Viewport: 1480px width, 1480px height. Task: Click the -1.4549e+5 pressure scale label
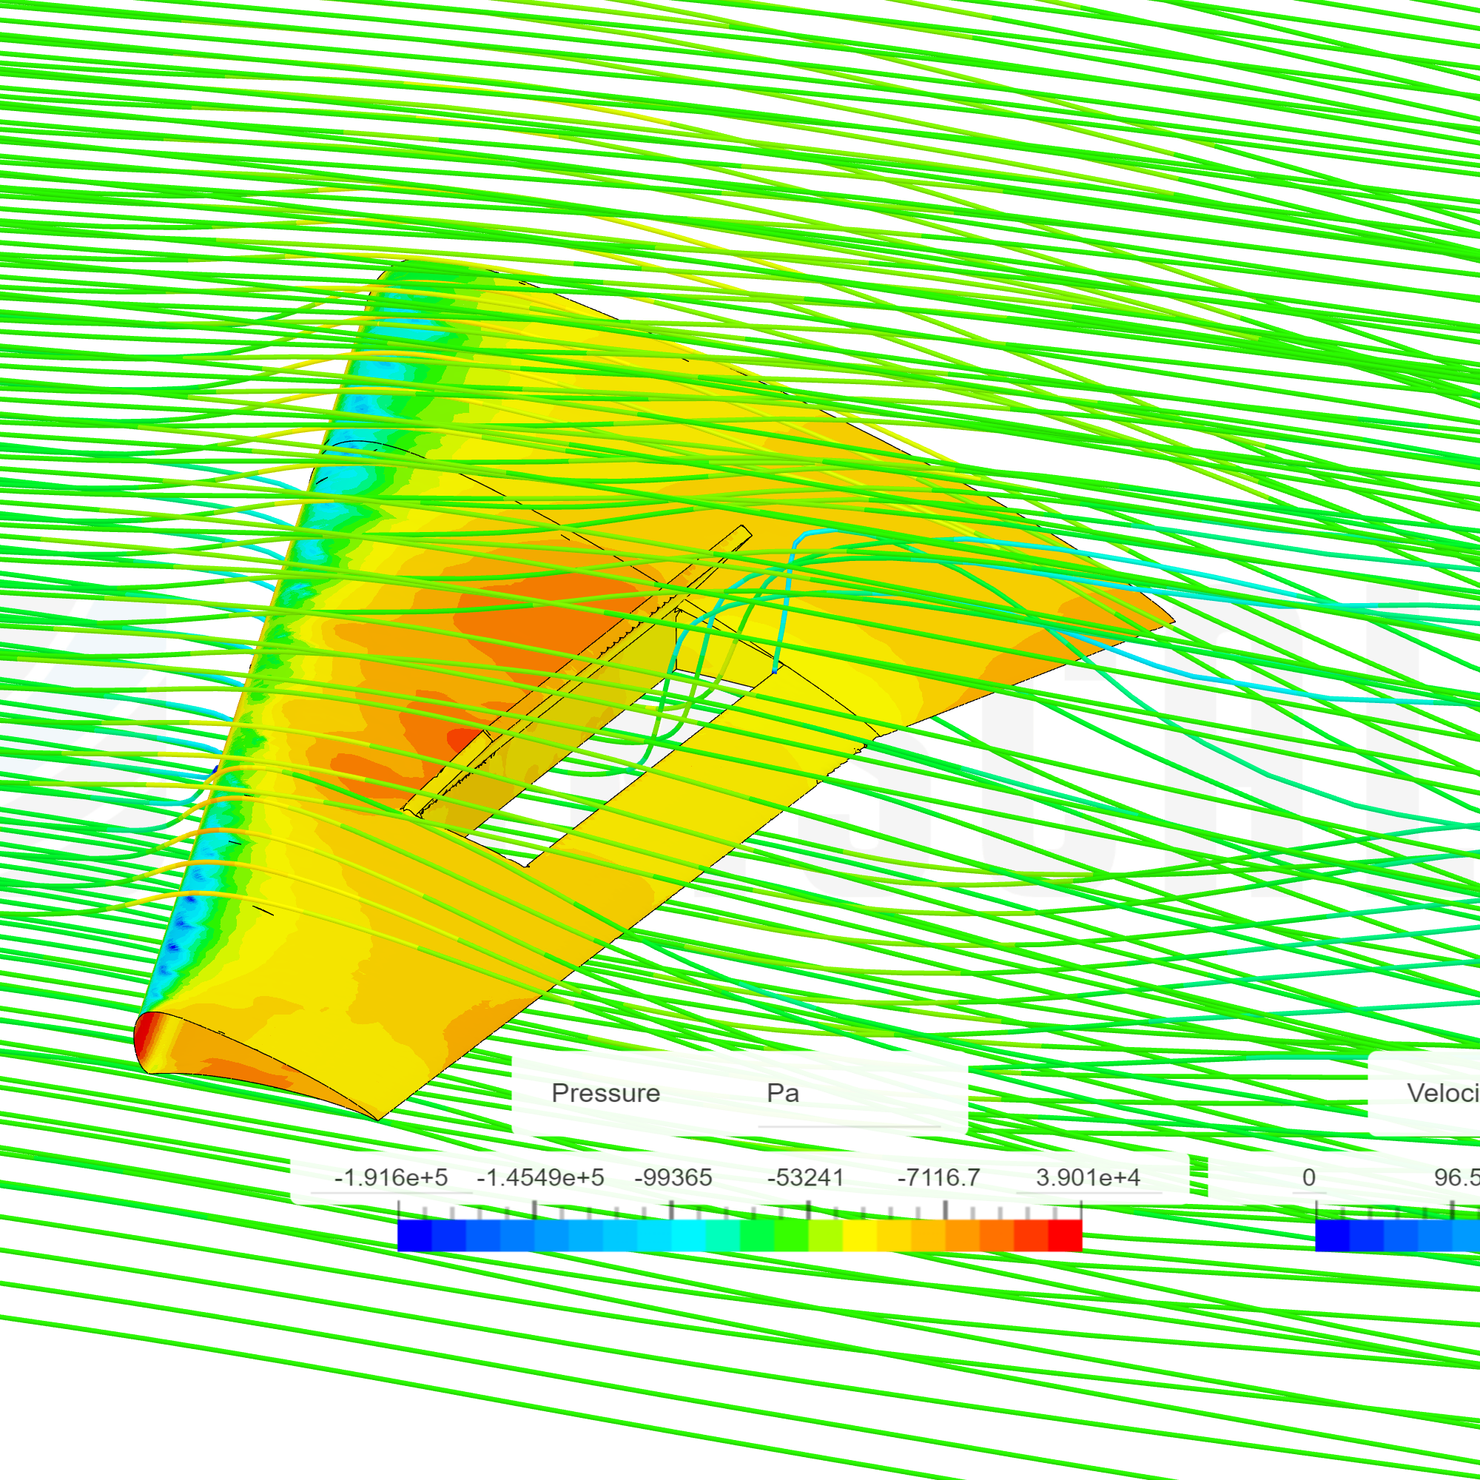pyautogui.click(x=540, y=1177)
